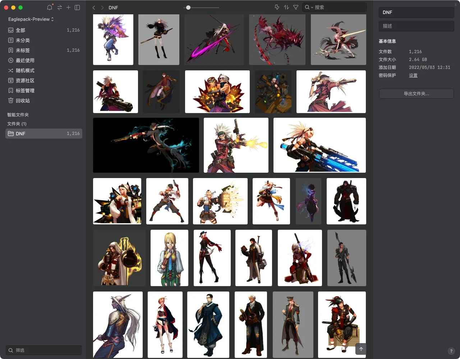
Task: Open 最近使用 in the sidebar
Action: 44,60
